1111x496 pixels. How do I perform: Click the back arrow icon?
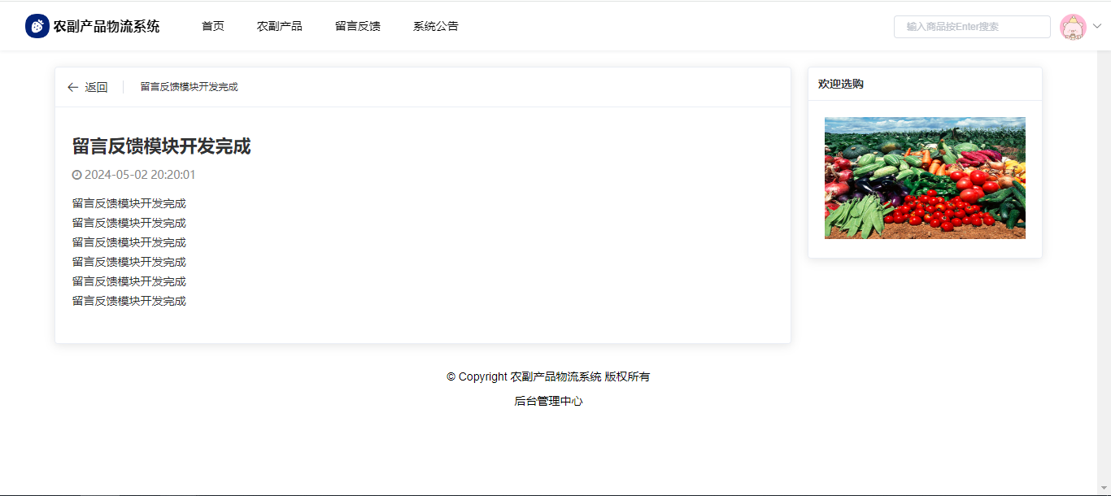(x=73, y=87)
